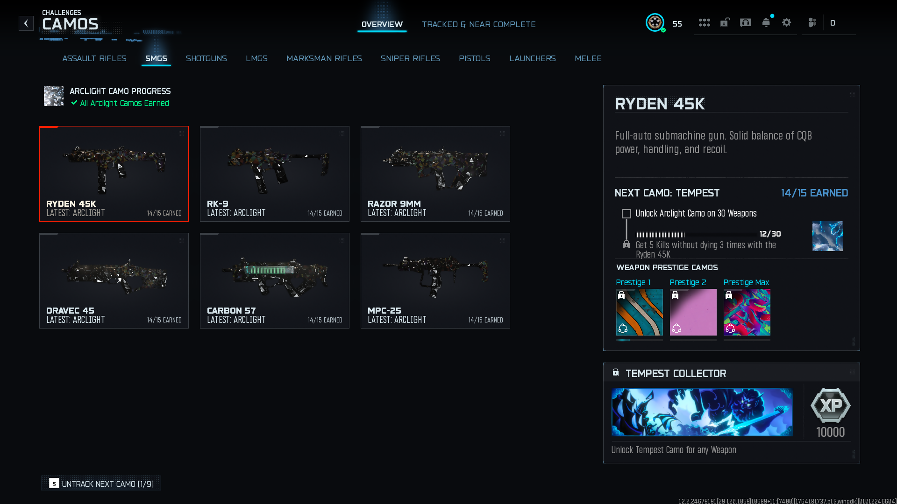Open the Tempest Collector reward banner
Screen dimensions: 897x504
click(702, 412)
